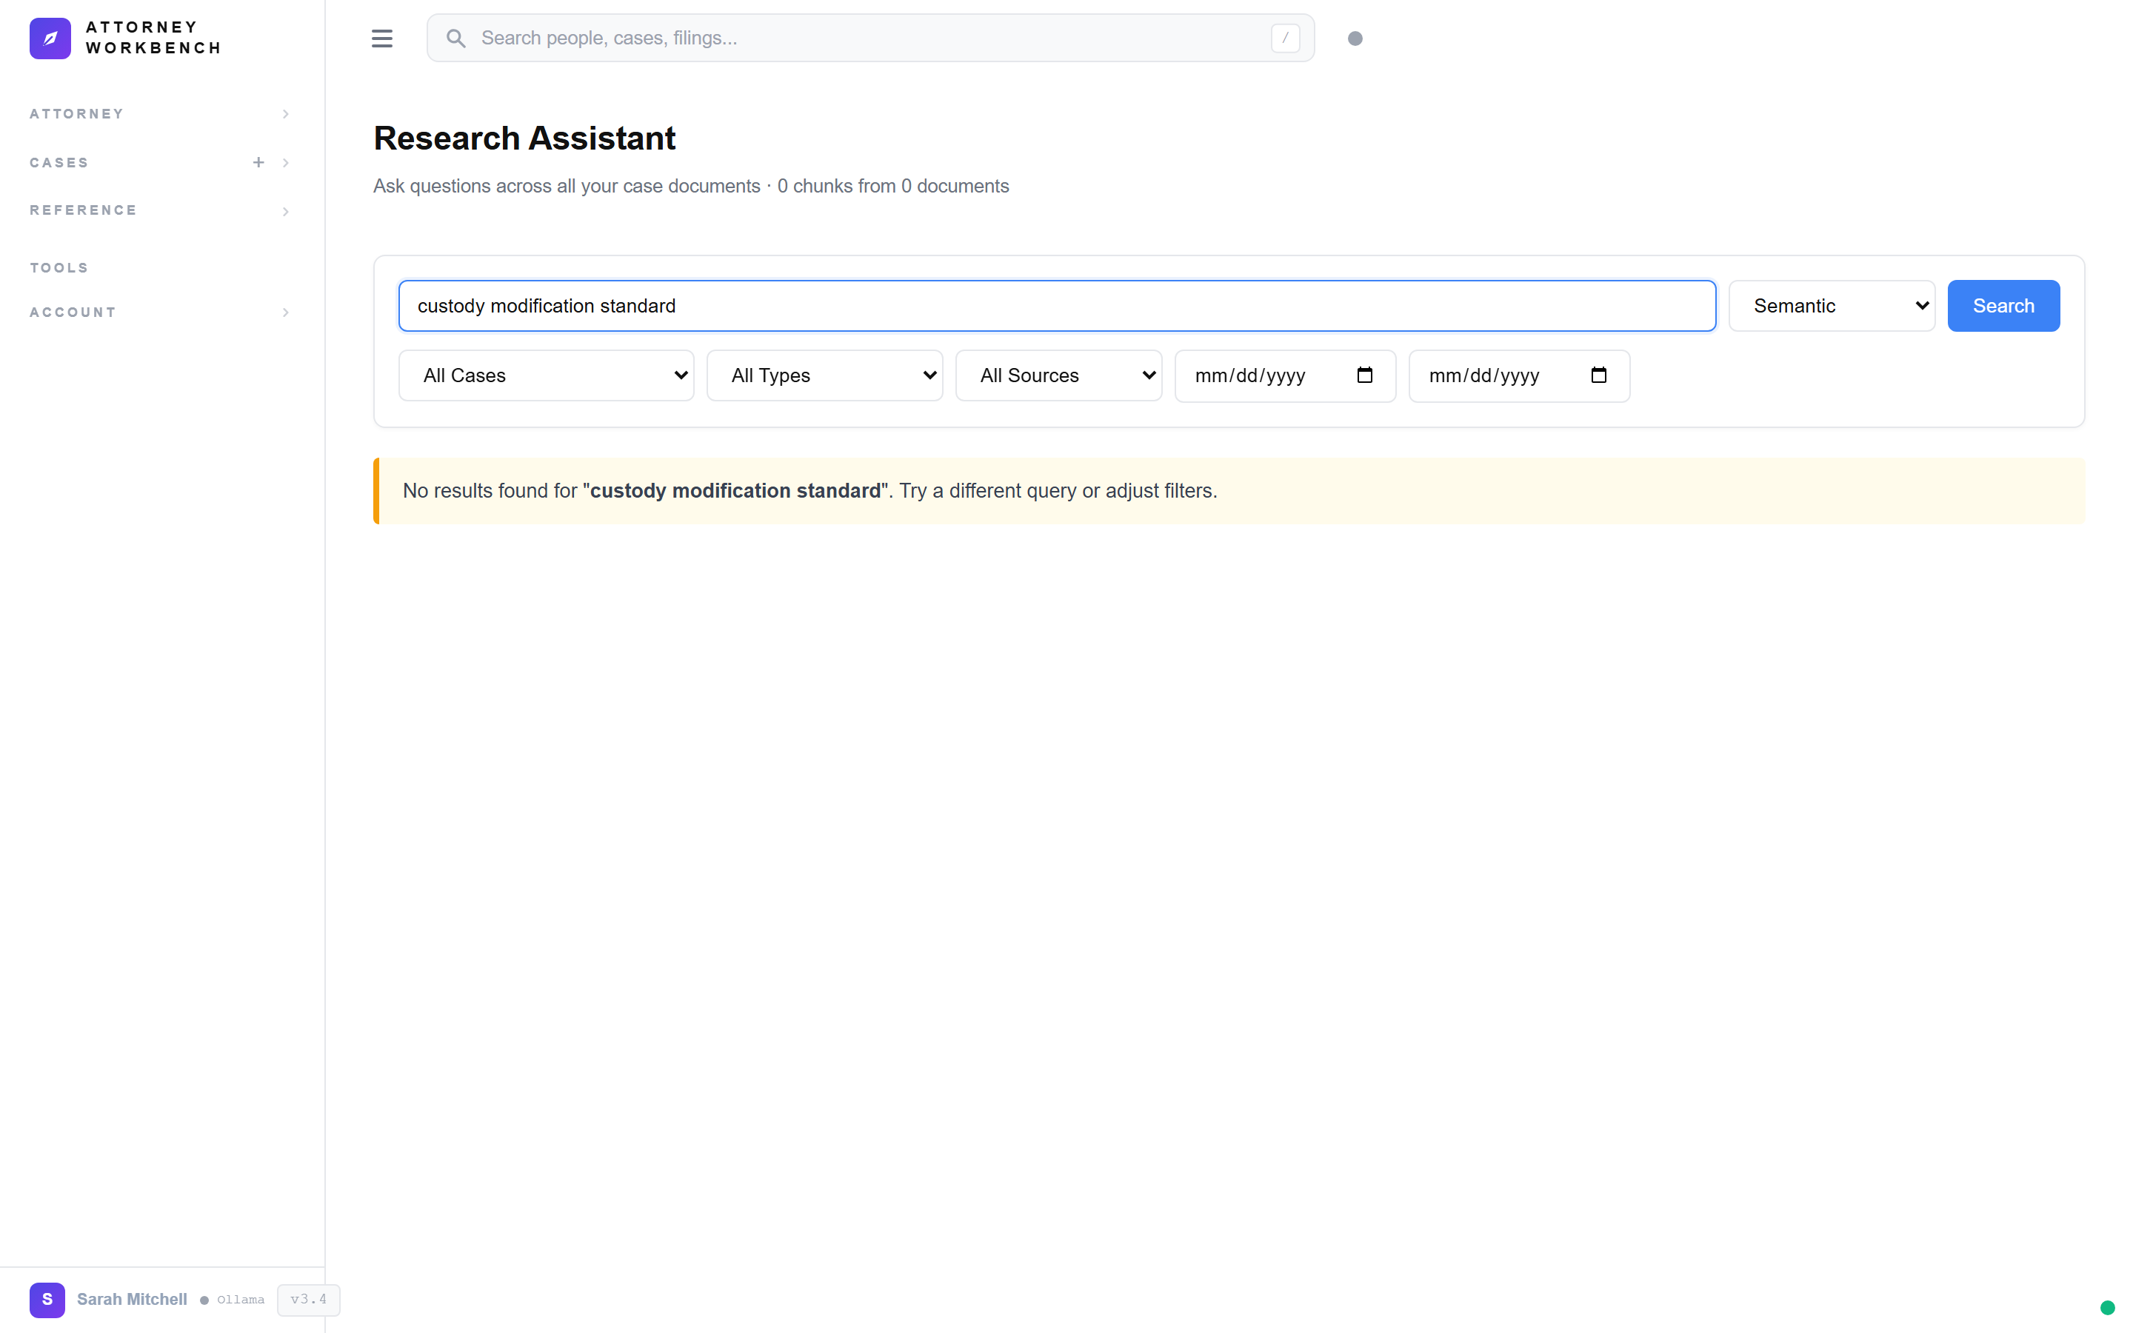Click the Search button
Viewport: 2133px width, 1333px height.
2003,305
